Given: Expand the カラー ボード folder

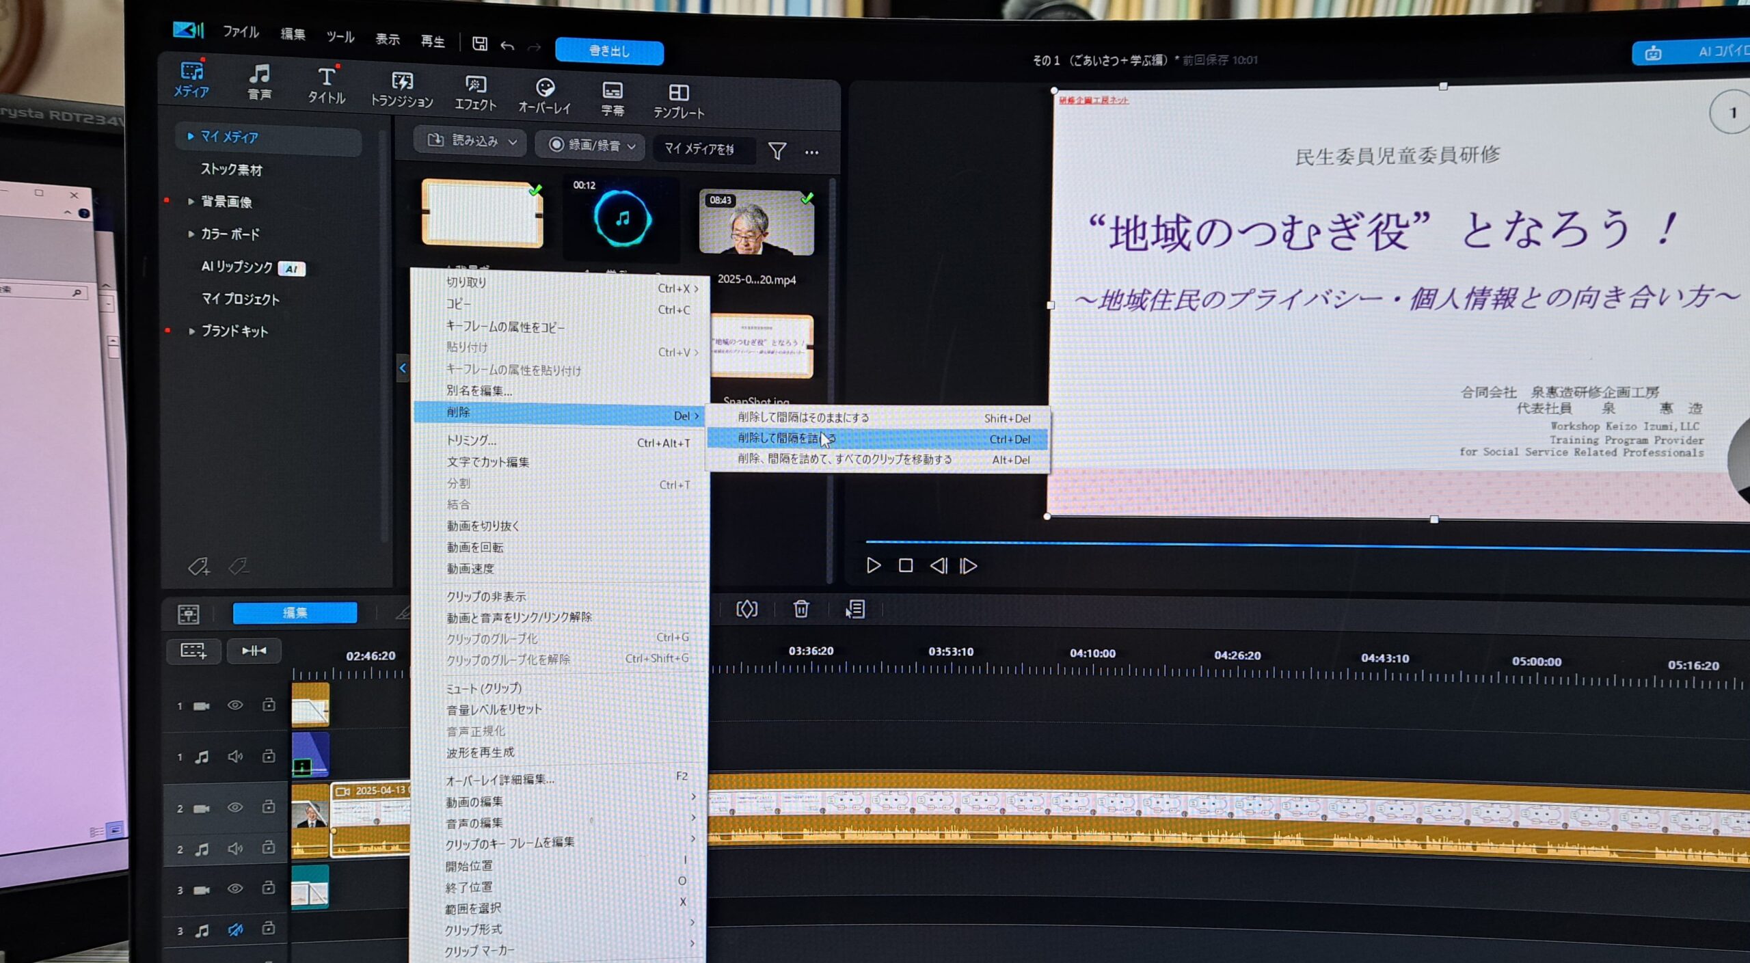Looking at the screenshot, I should point(191,234).
